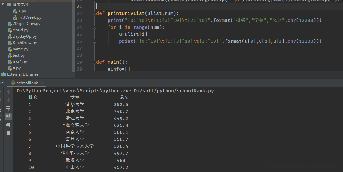Click score 457.2 in console output
The height and width of the screenshot is (172, 343).
121,168
